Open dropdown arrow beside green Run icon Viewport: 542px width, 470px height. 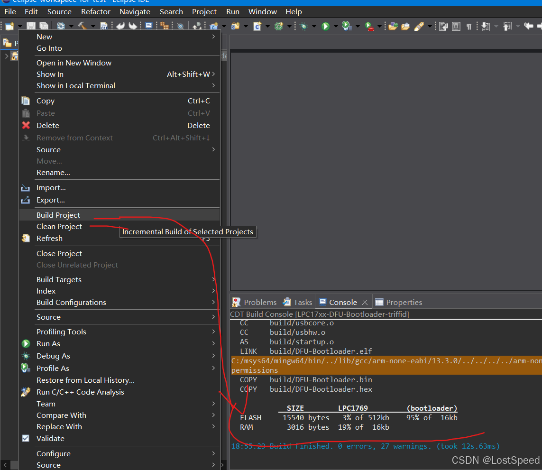335,26
